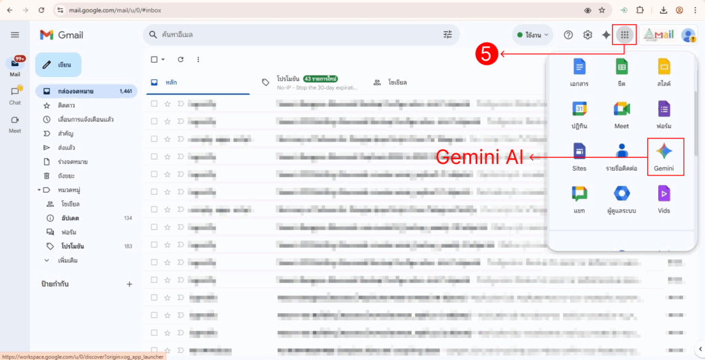The width and height of the screenshot is (705, 360).
Task: Open the ส่งแล้ว sent folder
Action: tap(67, 147)
